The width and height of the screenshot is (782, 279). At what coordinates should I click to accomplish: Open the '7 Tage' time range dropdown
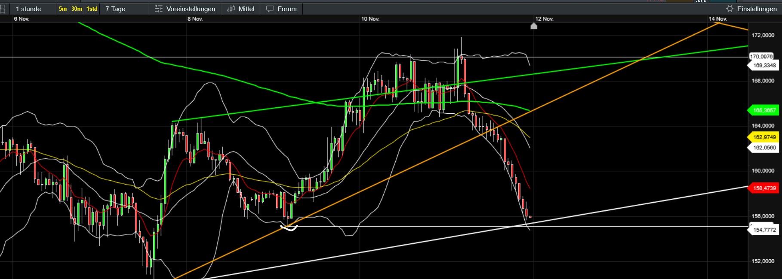click(115, 9)
